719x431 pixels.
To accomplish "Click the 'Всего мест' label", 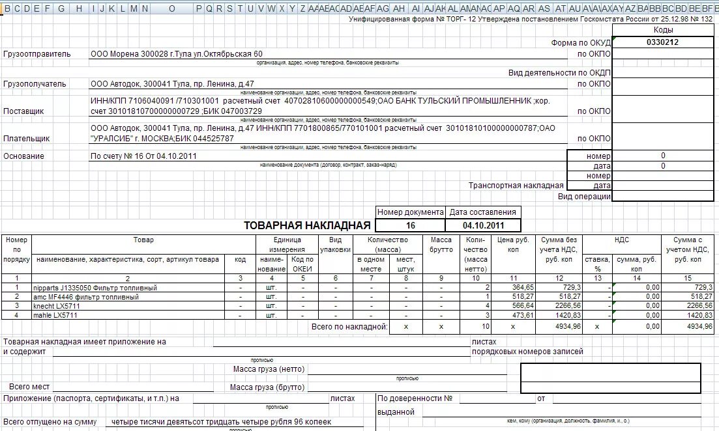I will tap(29, 387).
